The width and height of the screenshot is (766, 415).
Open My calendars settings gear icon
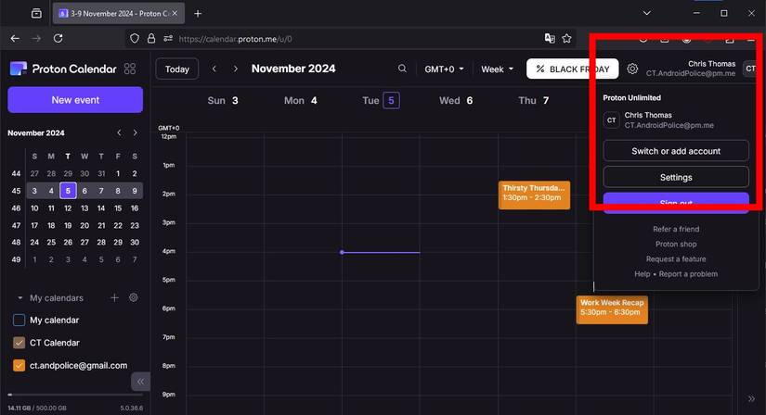pos(134,298)
